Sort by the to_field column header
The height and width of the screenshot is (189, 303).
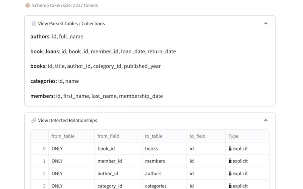(x=206, y=136)
